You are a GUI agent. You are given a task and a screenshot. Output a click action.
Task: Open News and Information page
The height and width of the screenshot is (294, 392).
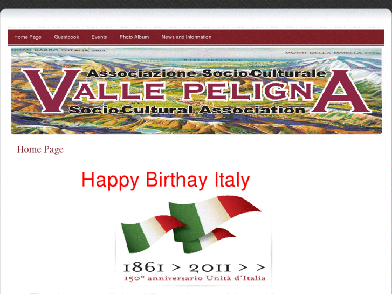point(186,37)
